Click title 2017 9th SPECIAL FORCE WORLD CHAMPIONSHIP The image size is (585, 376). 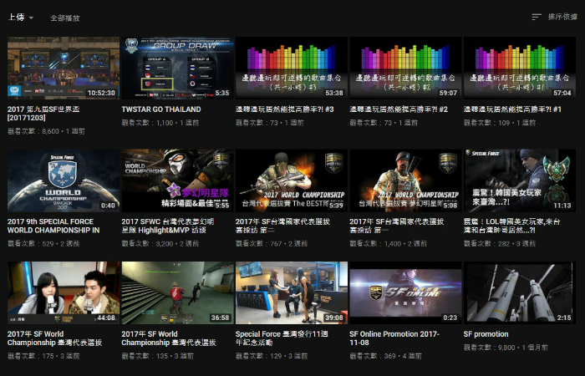53,226
